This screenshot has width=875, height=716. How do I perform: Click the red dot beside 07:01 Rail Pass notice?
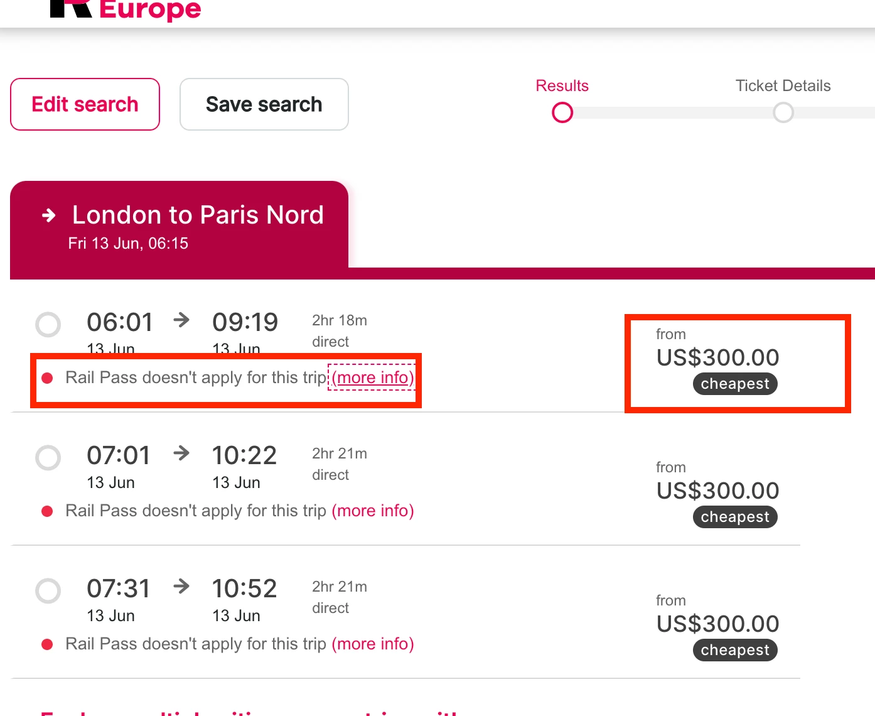47,511
